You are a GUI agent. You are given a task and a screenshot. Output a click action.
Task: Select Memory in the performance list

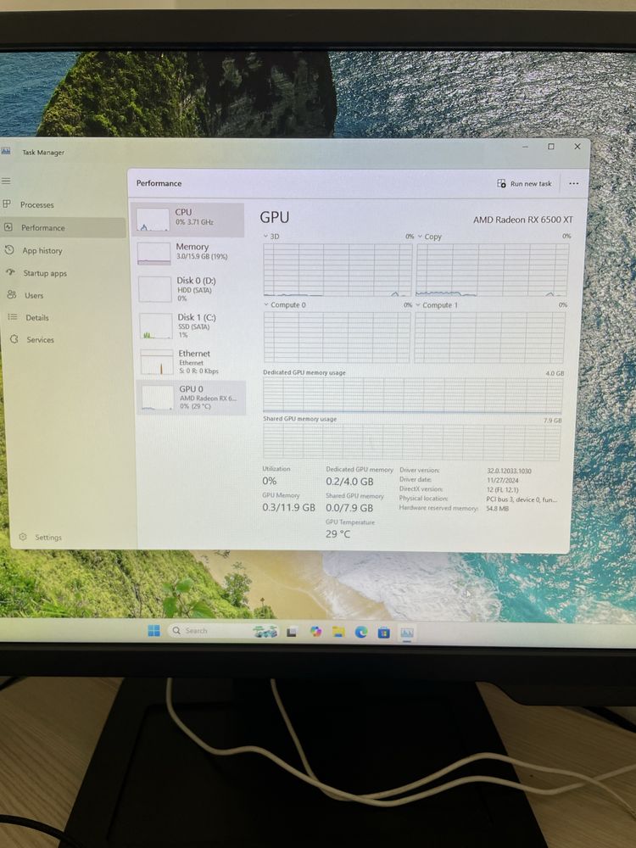pos(189,253)
